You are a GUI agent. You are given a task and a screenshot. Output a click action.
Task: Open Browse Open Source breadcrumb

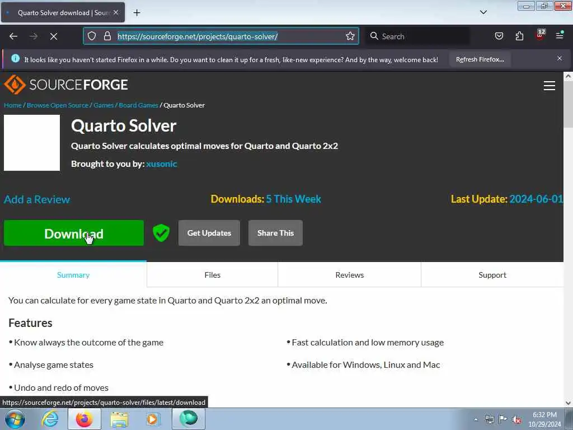(x=58, y=105)
